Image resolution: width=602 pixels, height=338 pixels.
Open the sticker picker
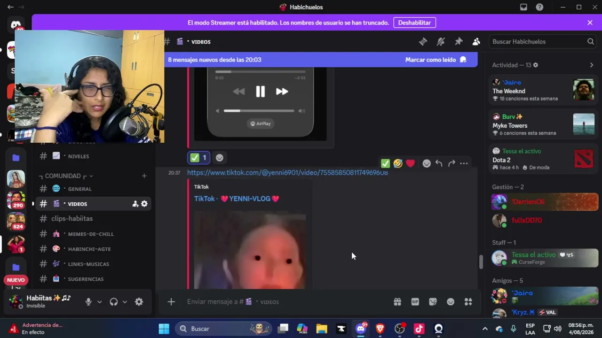click(x=433, y=302)
